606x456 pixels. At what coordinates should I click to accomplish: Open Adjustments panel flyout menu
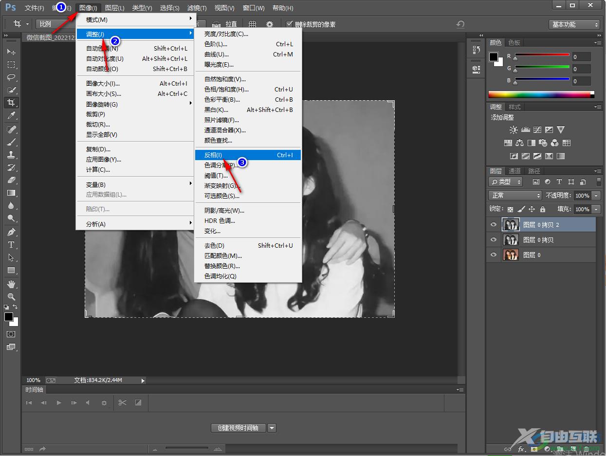[598, 107]
